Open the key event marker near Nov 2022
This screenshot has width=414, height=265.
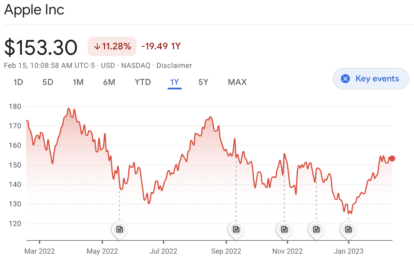(x=284, y=229)
